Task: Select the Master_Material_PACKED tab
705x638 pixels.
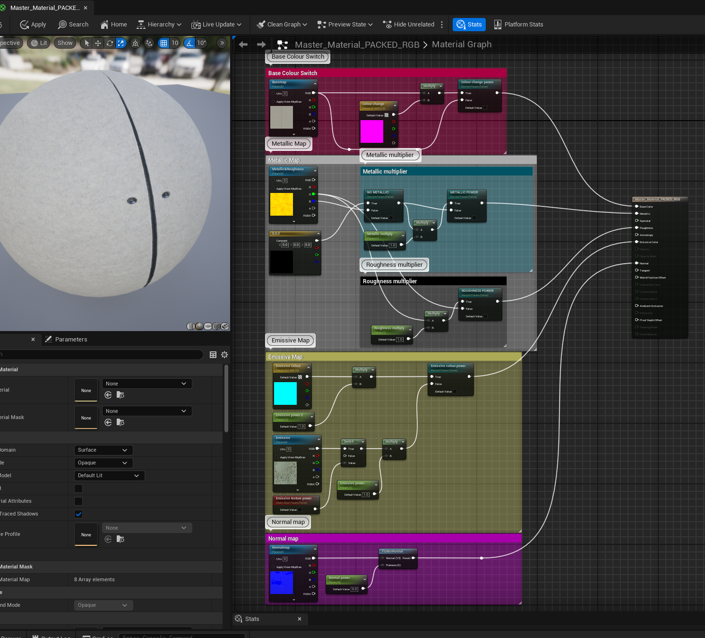Action: 45,8
